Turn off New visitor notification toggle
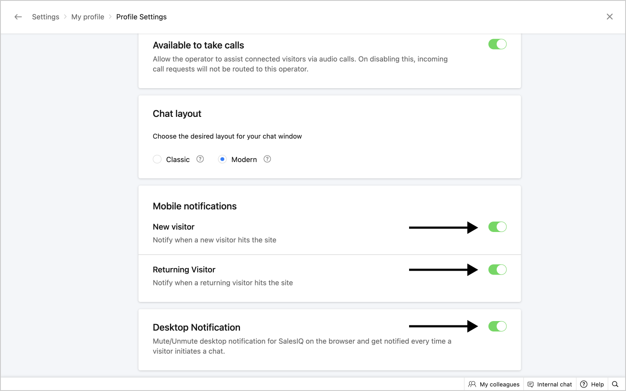This screenshot has width=626, height=391. (x=497, y=227)
